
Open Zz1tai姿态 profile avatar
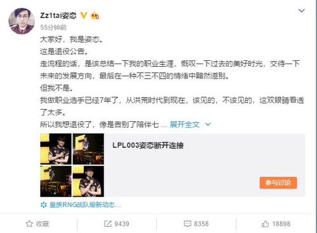(22, 21)
